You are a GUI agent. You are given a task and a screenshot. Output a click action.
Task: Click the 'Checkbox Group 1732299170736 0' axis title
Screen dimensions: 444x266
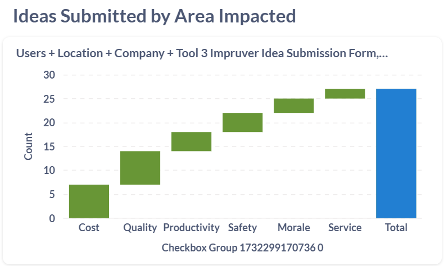(242, 247)
